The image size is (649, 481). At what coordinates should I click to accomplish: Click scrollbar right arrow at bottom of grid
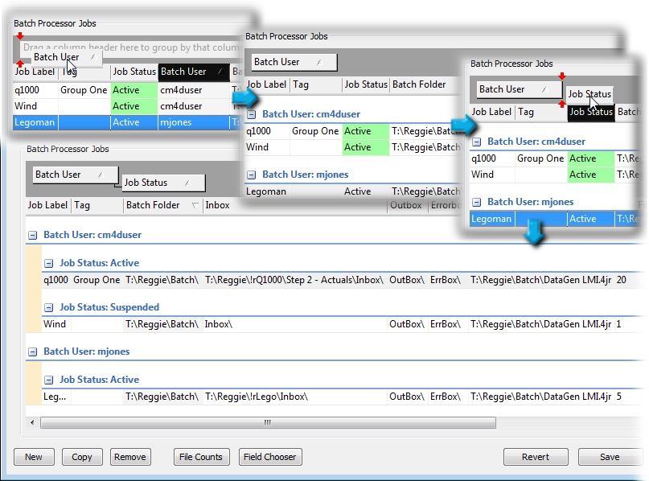643,422
